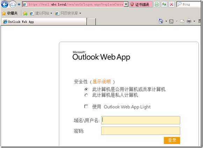Image resolution: width=203 pixels, height=148 pixels.
Task: Expand the RSS feeds dropdown arrow
Action: pos(177,21)
